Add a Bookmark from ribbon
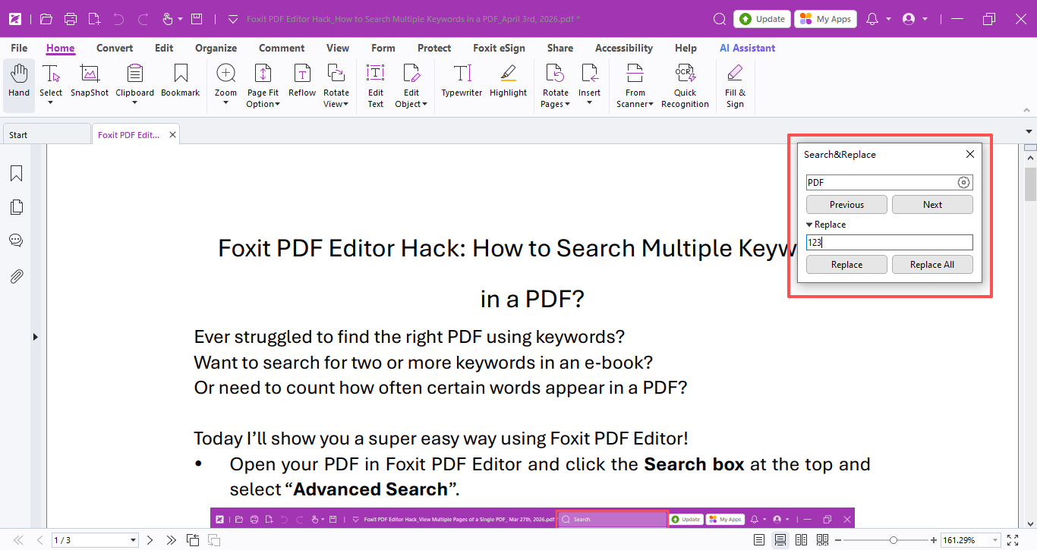 click(x=180, y=82)
